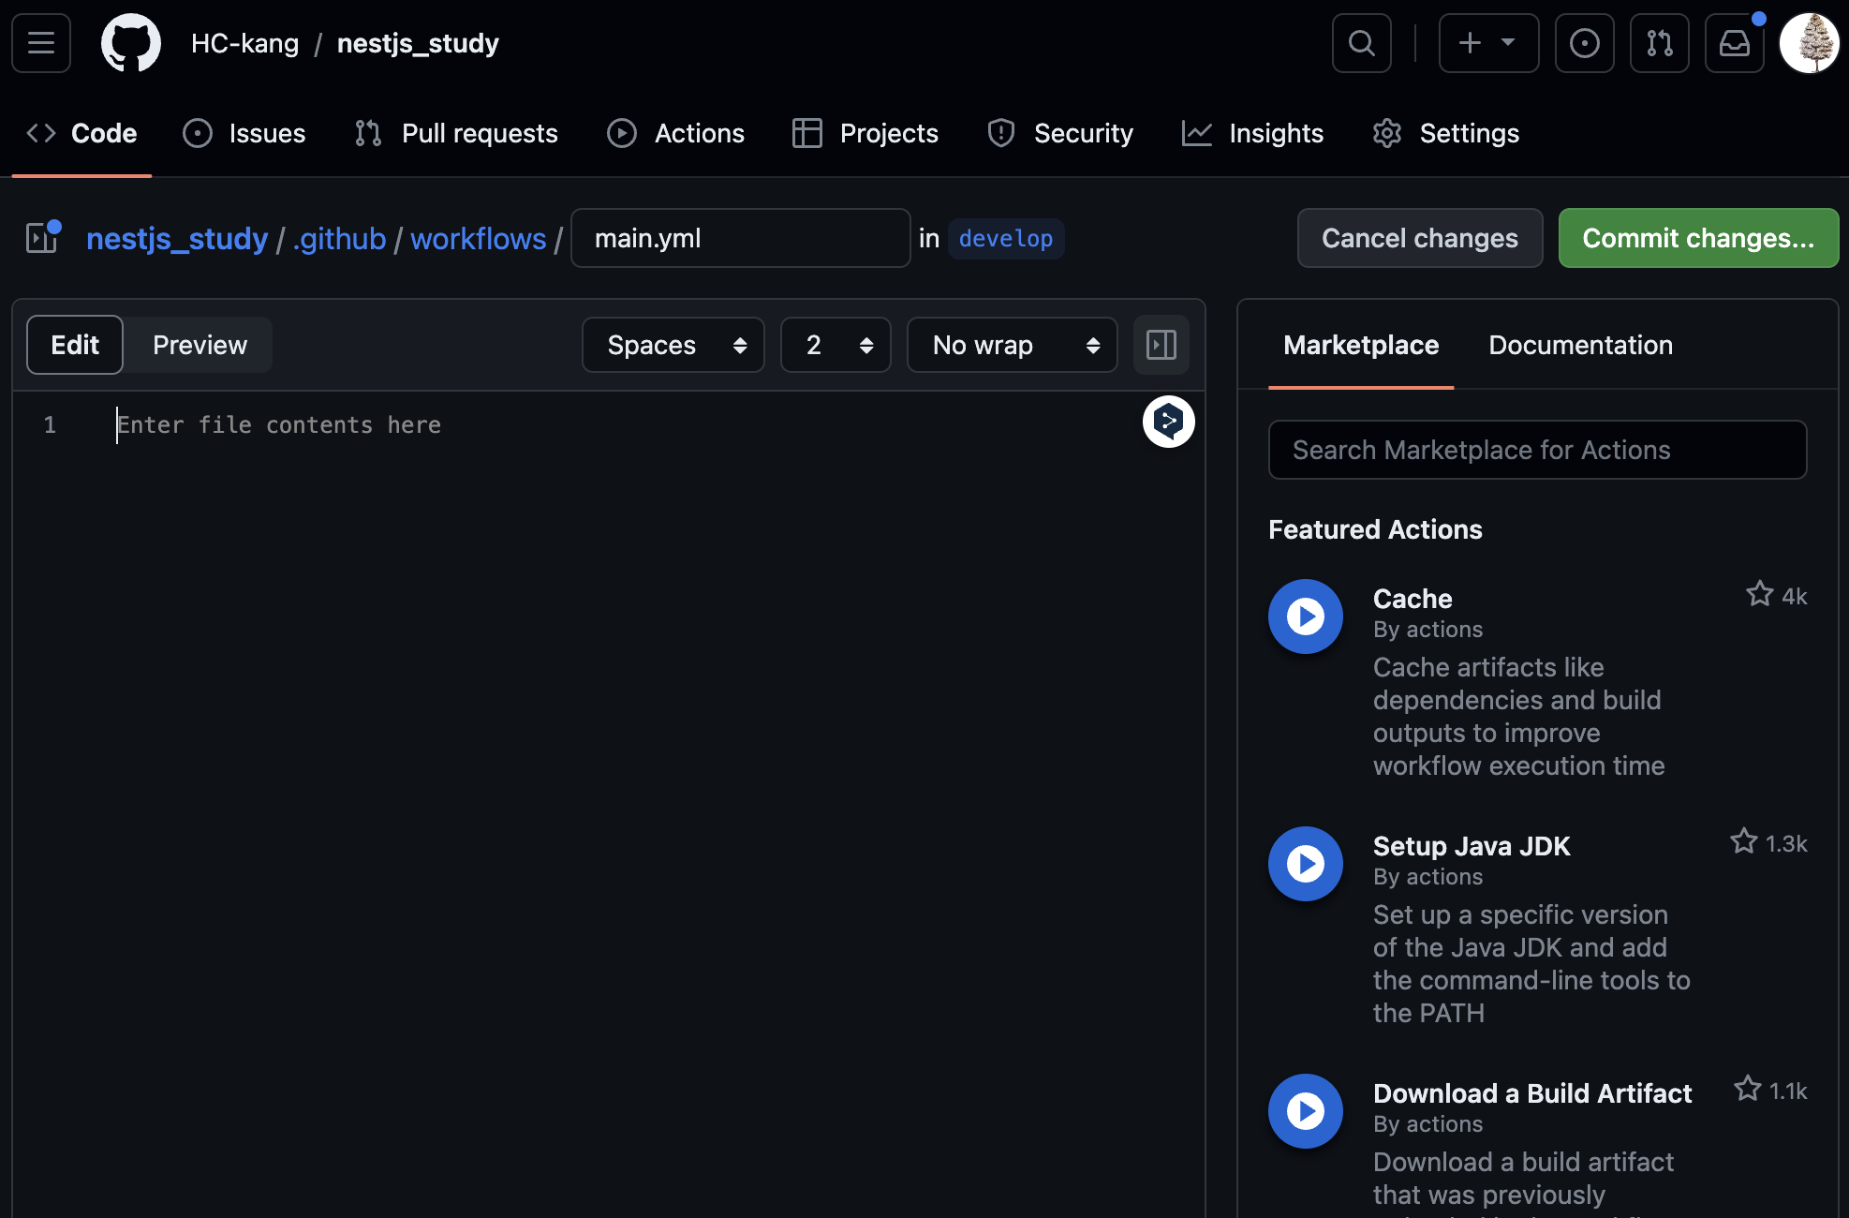The image size is (1849, 1218).
Task: Click the Setup Java JDK play icon
Action: tap(1306, 864)
